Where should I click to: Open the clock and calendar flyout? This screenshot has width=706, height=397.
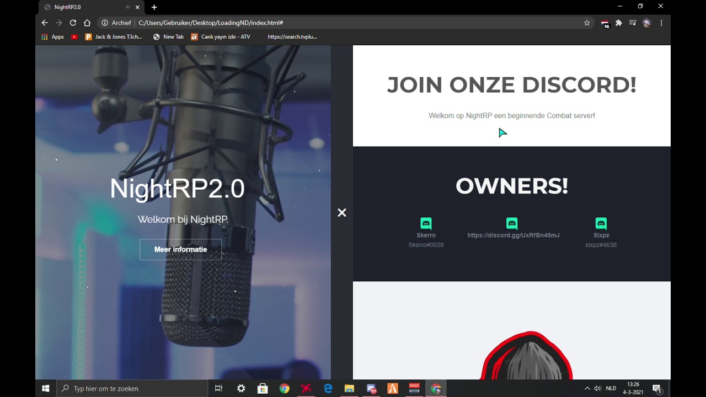pos(633,388)
